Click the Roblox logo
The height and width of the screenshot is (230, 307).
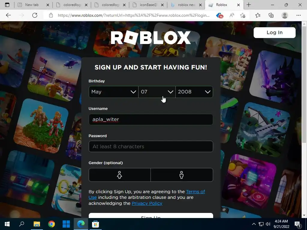pyautogui.click(x=151, y=37)
